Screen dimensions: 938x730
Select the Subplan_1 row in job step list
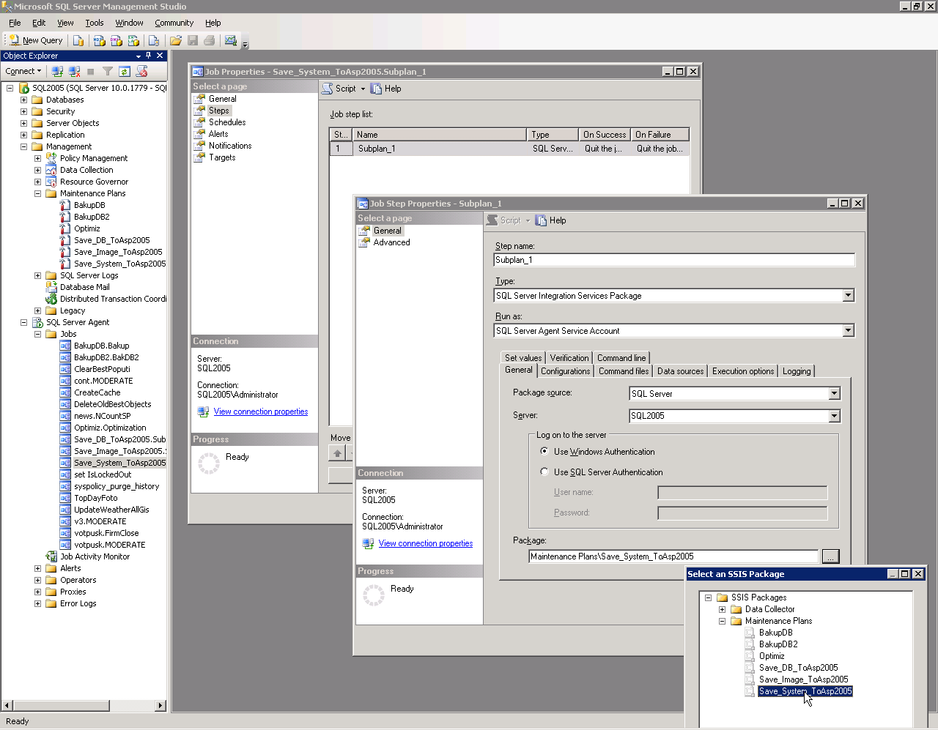coord(509,149)
